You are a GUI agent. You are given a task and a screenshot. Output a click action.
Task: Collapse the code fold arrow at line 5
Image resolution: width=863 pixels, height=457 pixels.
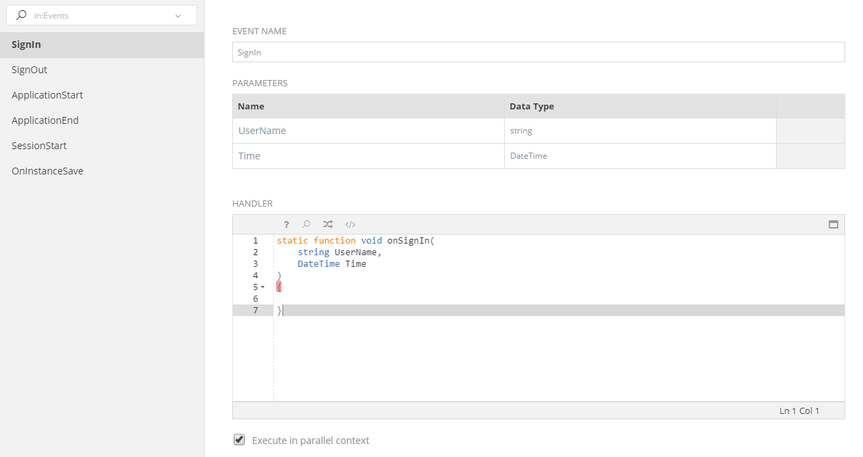coord(263,287)
